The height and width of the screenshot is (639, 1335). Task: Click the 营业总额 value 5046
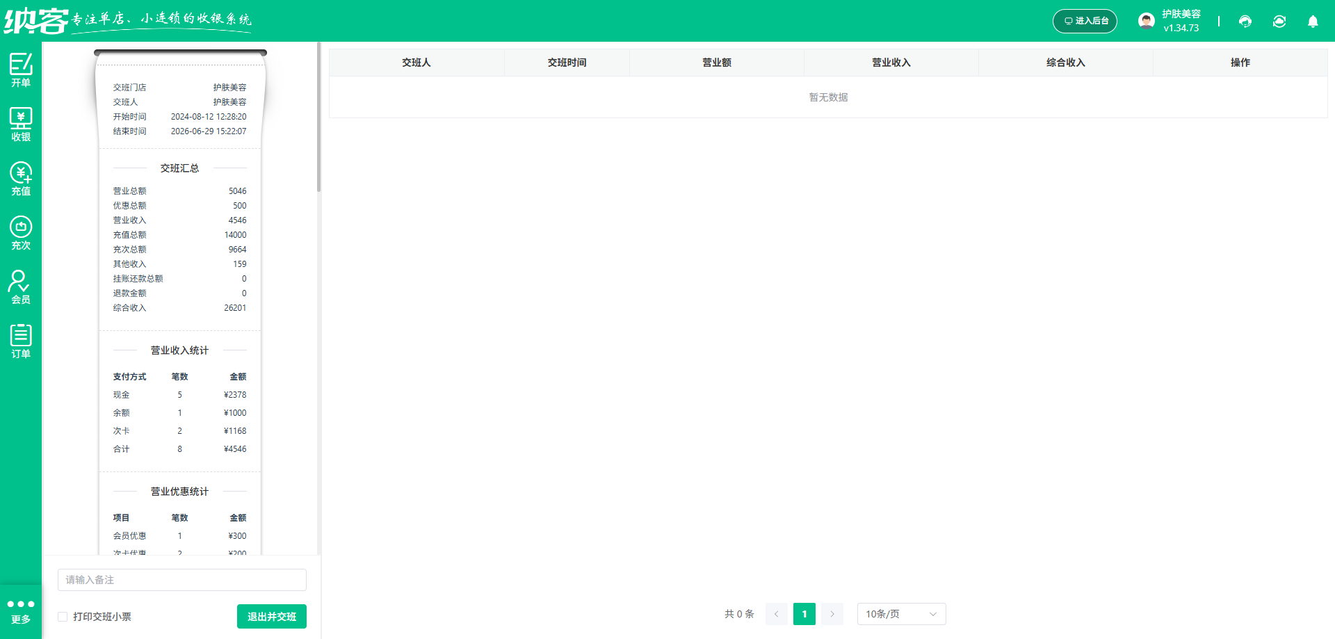click(238, 191)
